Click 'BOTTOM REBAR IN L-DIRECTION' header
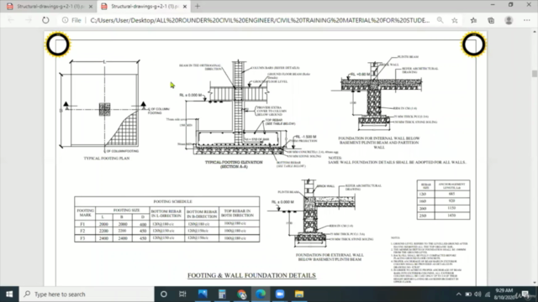This screenshot has width=538, height=302. [166, 213]
